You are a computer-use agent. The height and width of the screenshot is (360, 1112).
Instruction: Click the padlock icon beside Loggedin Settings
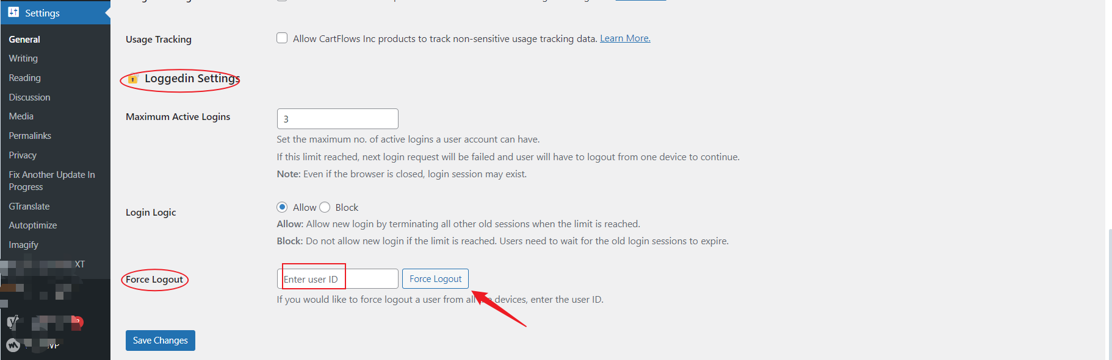pyautogui.click(x=133, y=79)
